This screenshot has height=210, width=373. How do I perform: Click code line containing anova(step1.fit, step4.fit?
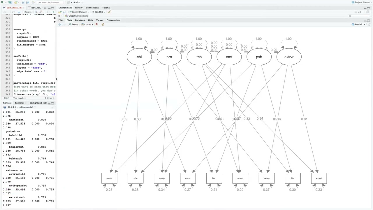[34, 83]
